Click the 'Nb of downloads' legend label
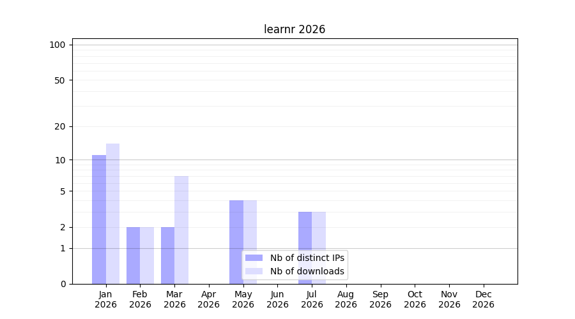 point(307,271)
